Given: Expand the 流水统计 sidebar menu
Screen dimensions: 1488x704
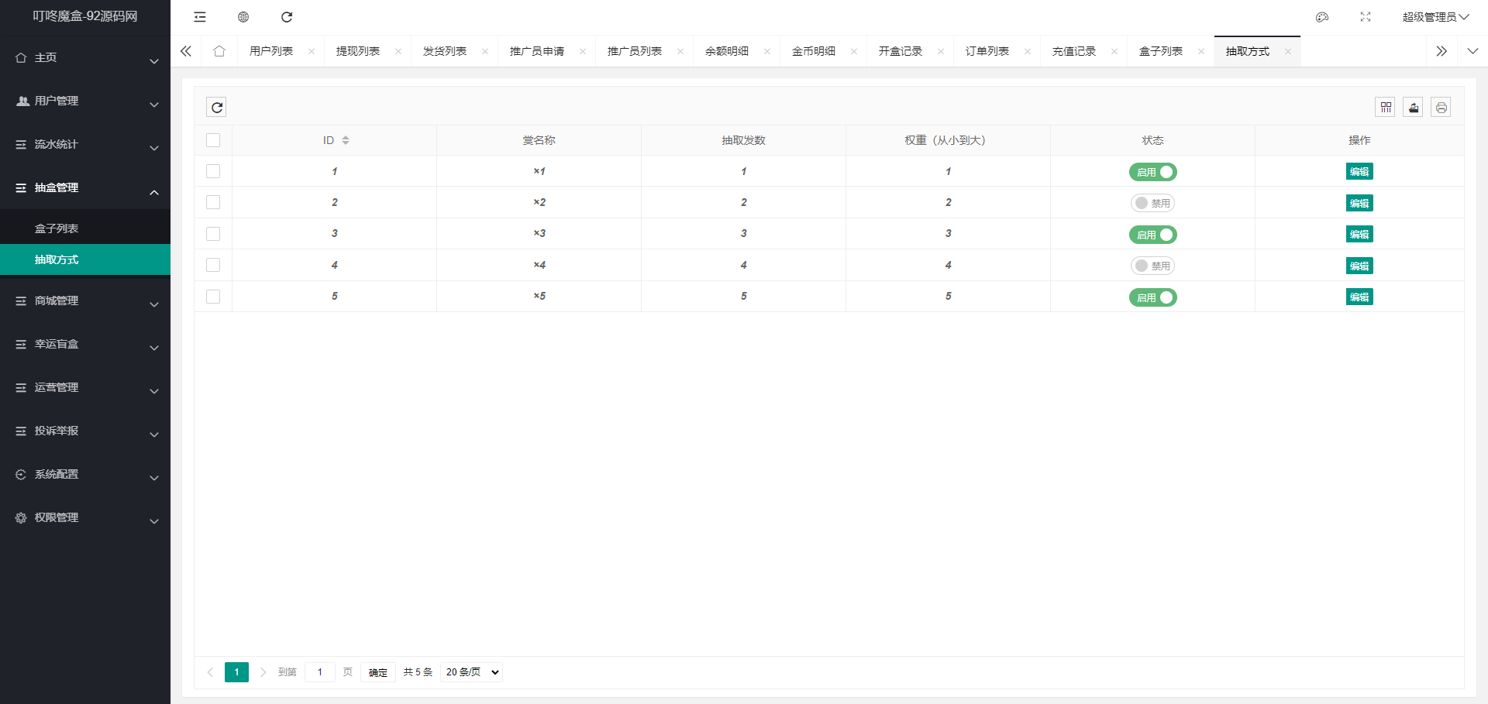Looking at the screenshot, I should 85,144.
